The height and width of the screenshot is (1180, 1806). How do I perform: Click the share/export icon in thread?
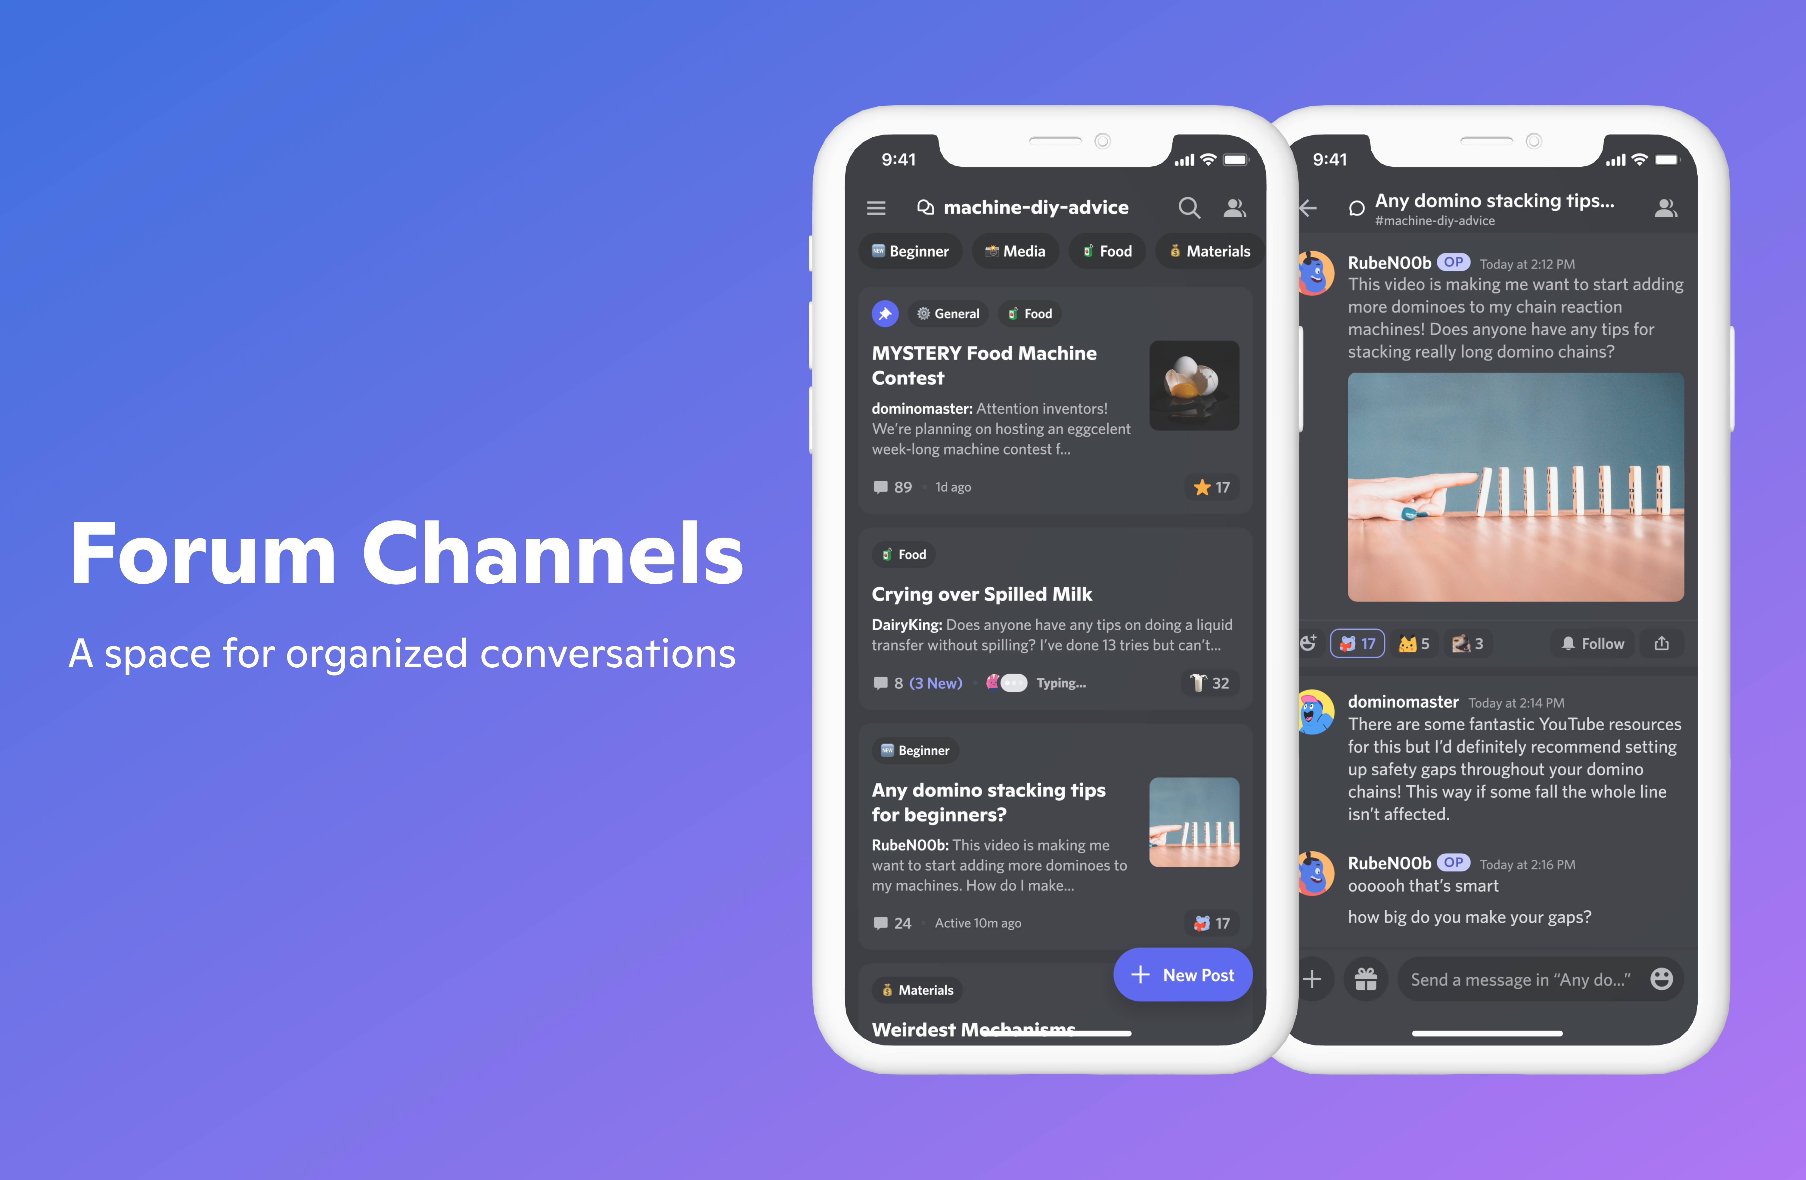point(1661,644)
